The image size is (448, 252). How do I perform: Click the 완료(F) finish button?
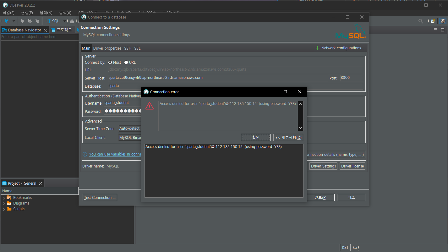click(x=320, y=198)
